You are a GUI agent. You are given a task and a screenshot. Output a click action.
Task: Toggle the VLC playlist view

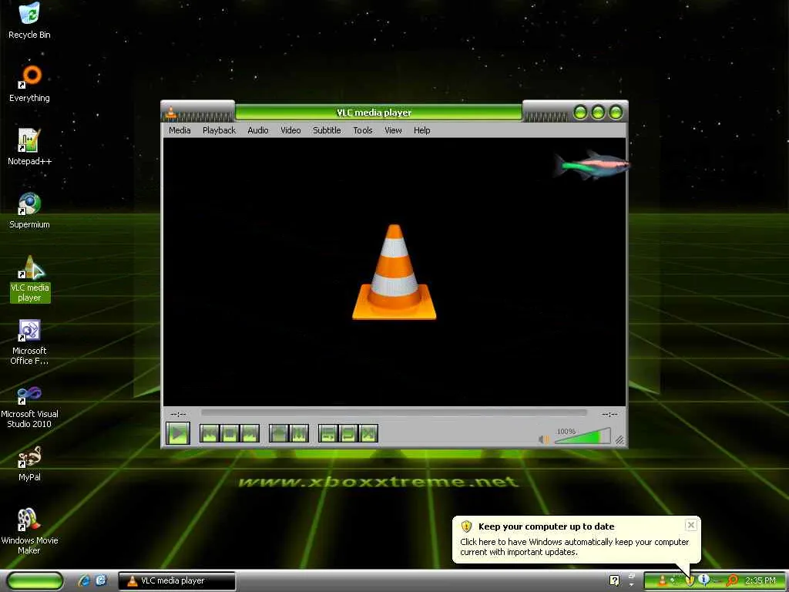(x=328, y=433)
